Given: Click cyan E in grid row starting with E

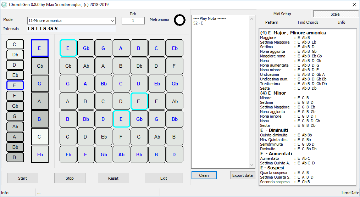Looking at the screenshot, I should pyautogui.click(x=68, y=48).
